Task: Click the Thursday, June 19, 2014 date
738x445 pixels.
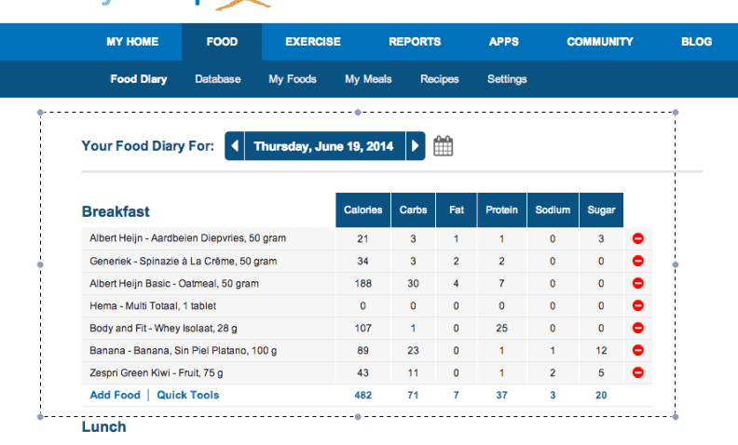Action: [x=323, y=146]
